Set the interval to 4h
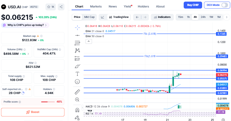 195,17
